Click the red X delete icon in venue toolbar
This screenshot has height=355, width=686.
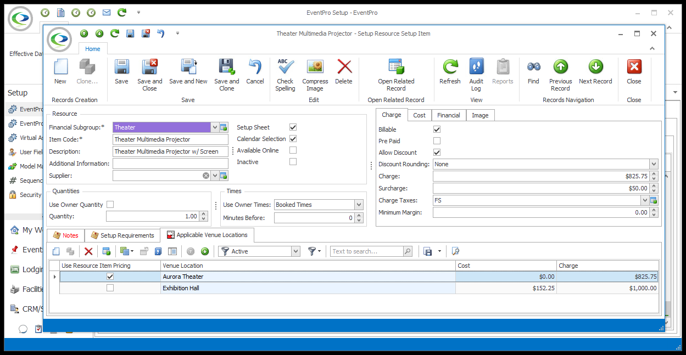pyautogui.click(x=88, y=251)
